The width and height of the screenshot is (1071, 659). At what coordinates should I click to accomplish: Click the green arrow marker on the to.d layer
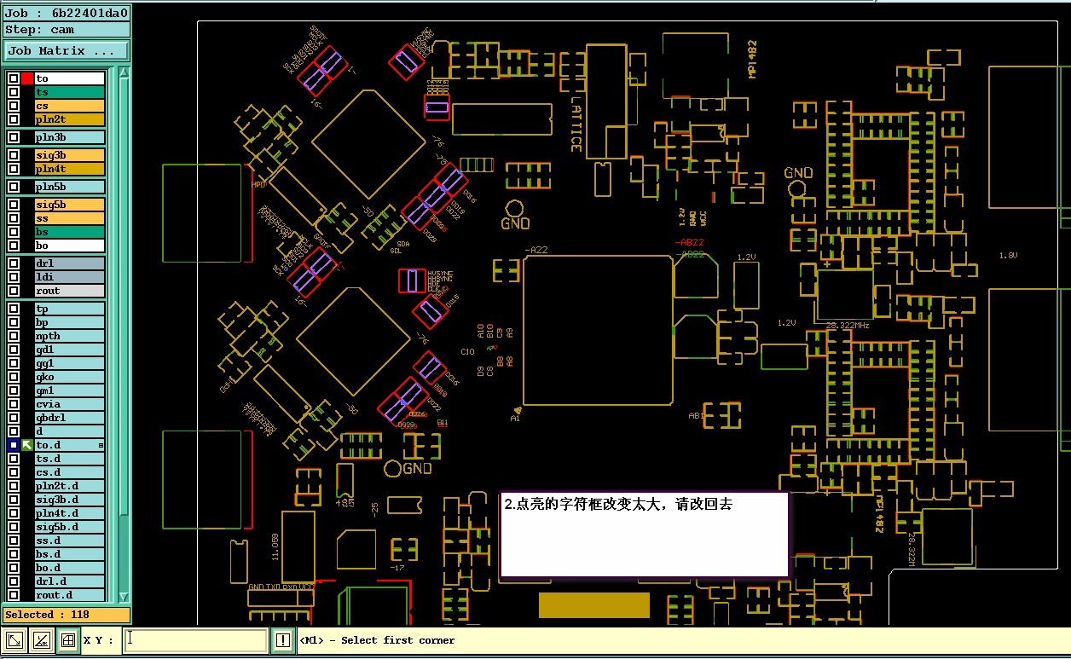click(27, 445)
